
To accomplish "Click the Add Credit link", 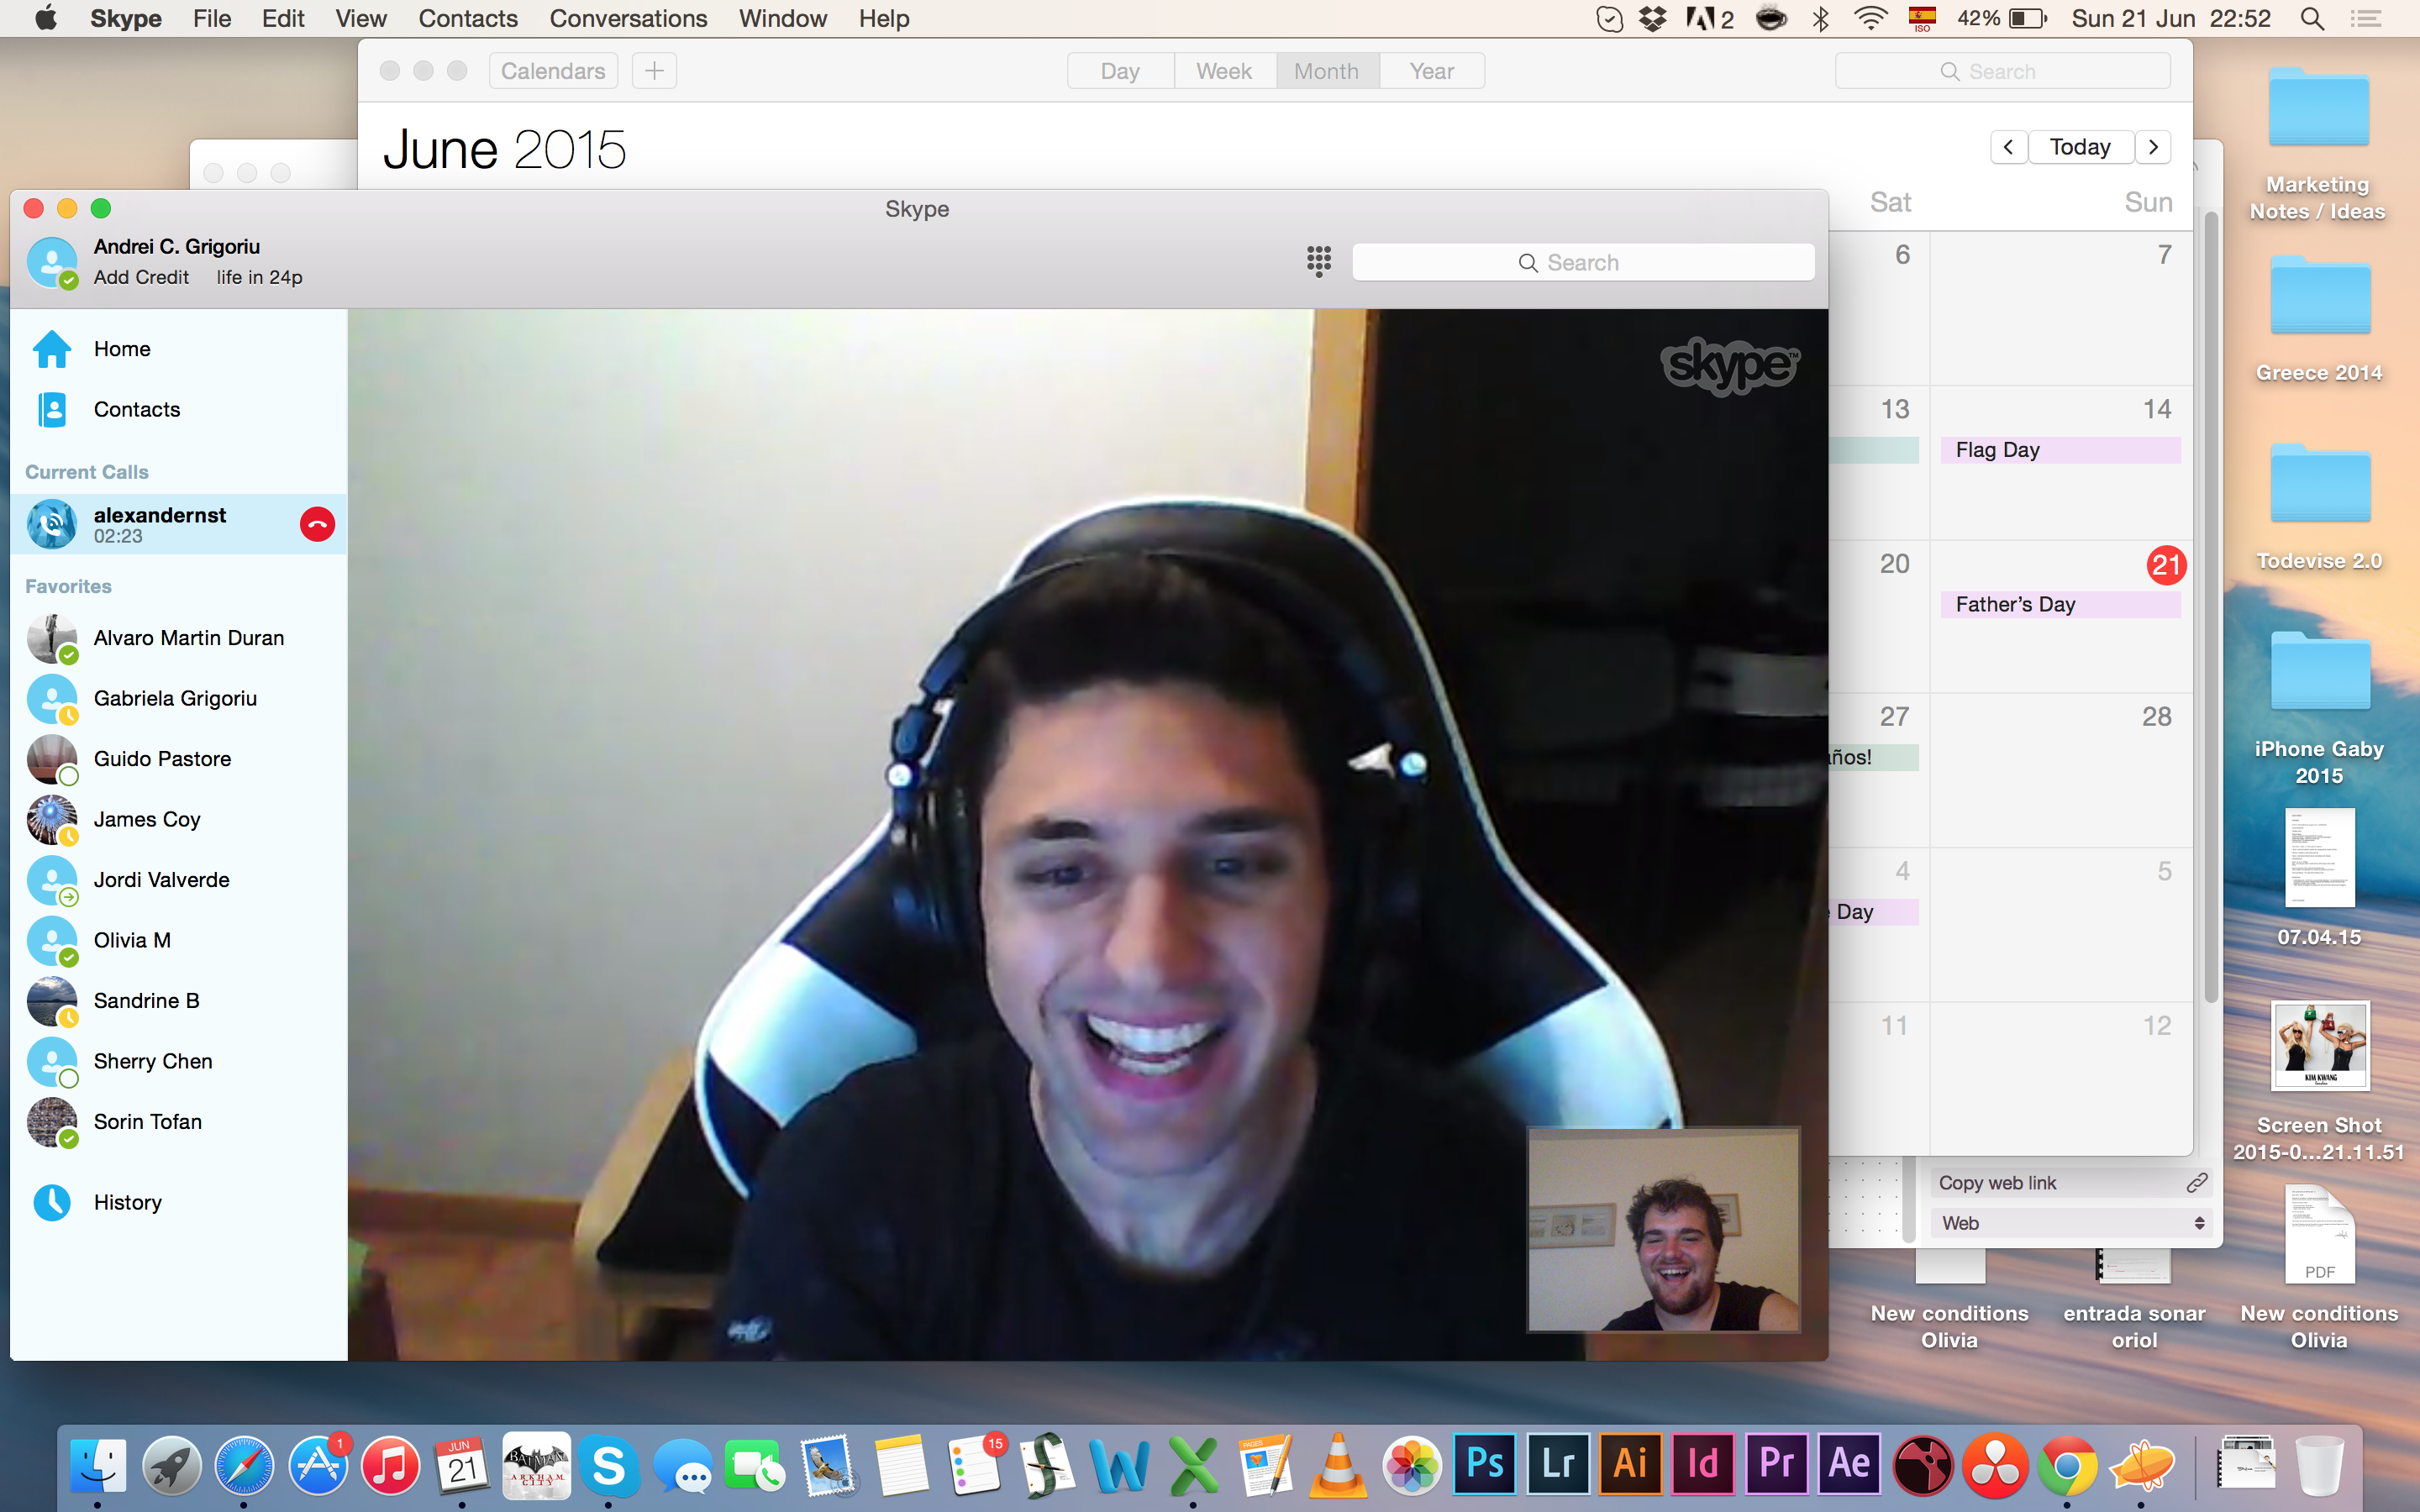I will click(x=141, y=277).
